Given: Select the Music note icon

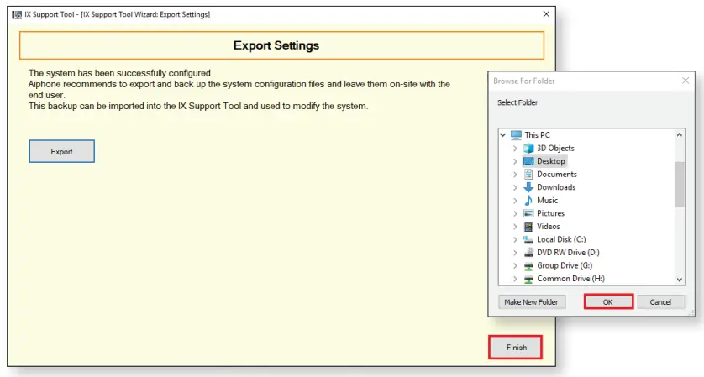Looking at the screenshot, I should (x=529, y=200).
